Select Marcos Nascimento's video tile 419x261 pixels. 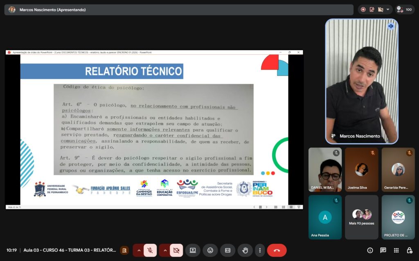361,82
